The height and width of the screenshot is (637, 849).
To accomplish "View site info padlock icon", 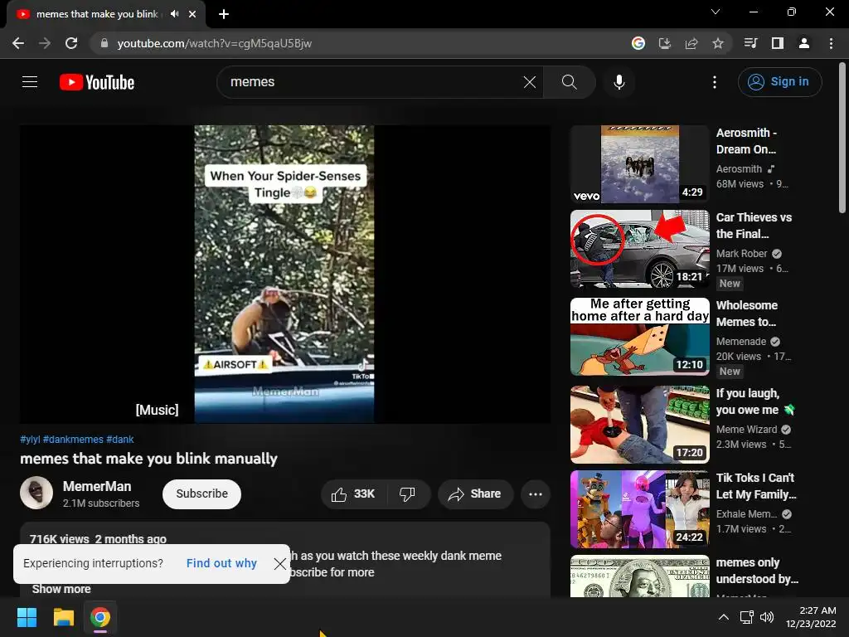I will coord(104,43).
